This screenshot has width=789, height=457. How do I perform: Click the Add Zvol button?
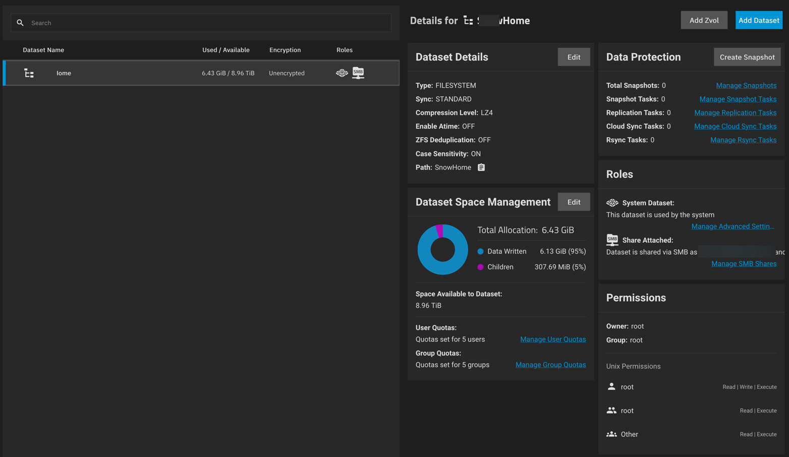coord(704,20)
